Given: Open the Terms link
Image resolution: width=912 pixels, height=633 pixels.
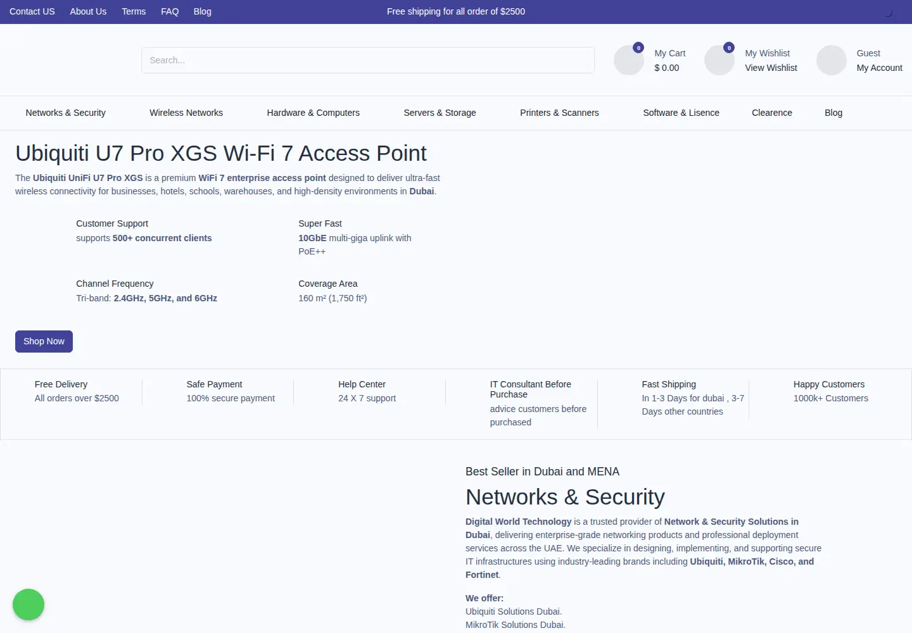Looking at the screenshot, I should (x=134, y=11).
